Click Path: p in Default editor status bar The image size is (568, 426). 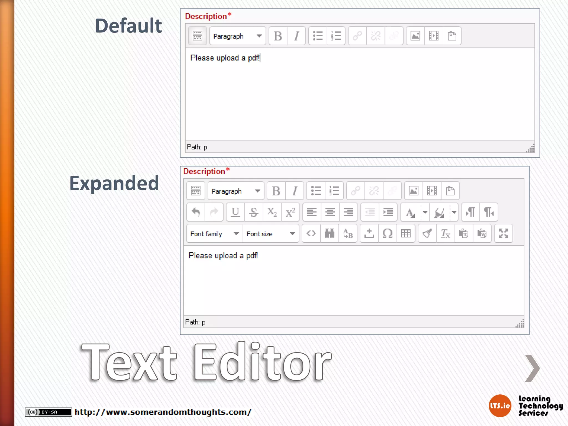point(197,147)
